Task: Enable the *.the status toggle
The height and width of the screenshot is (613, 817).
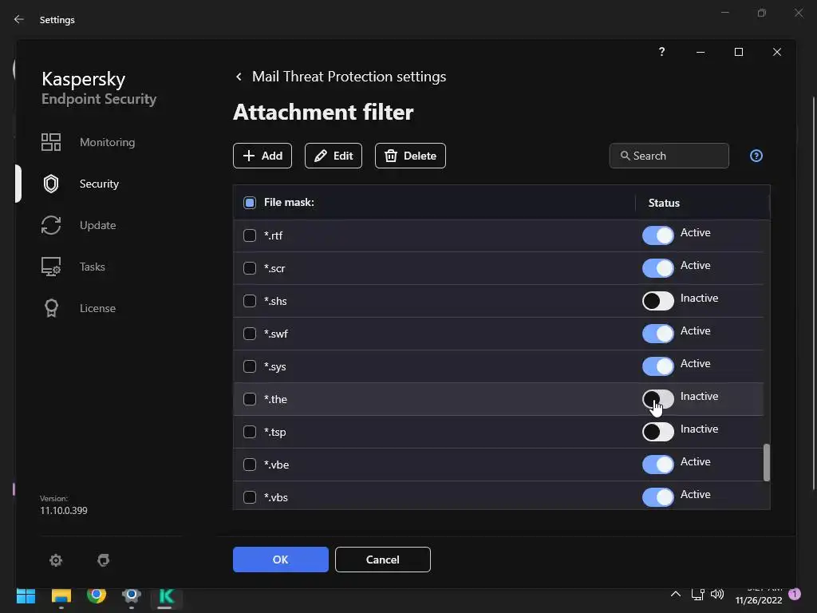Action: (657, 399)
